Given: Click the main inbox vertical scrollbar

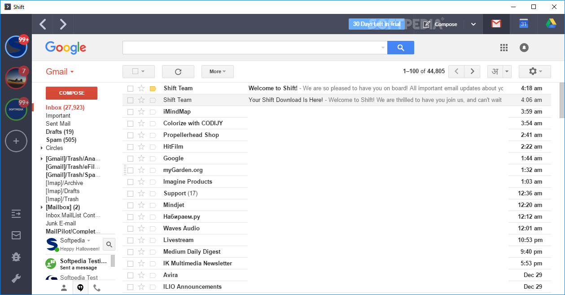Looking at the screenshot, I should click(561, 100).
